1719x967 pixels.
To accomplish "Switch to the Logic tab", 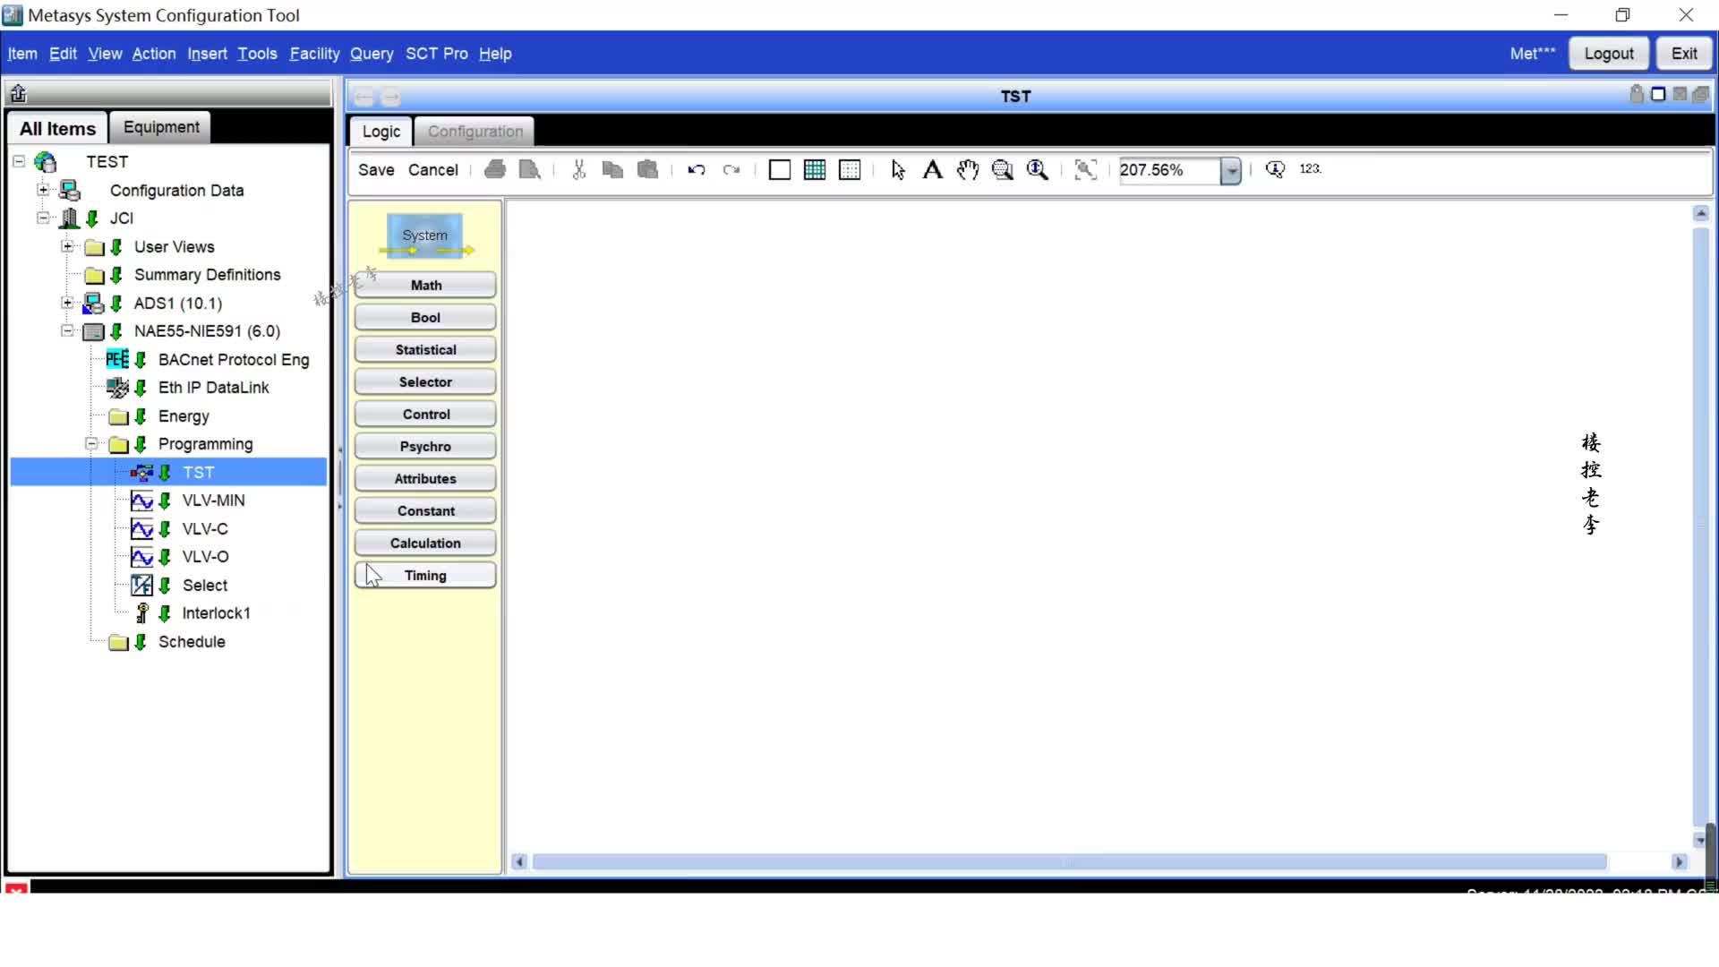I will click(381, 131).
